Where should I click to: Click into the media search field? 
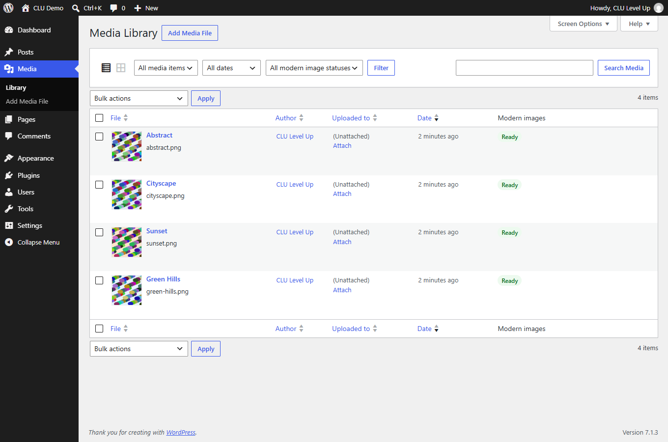[525, 68]
